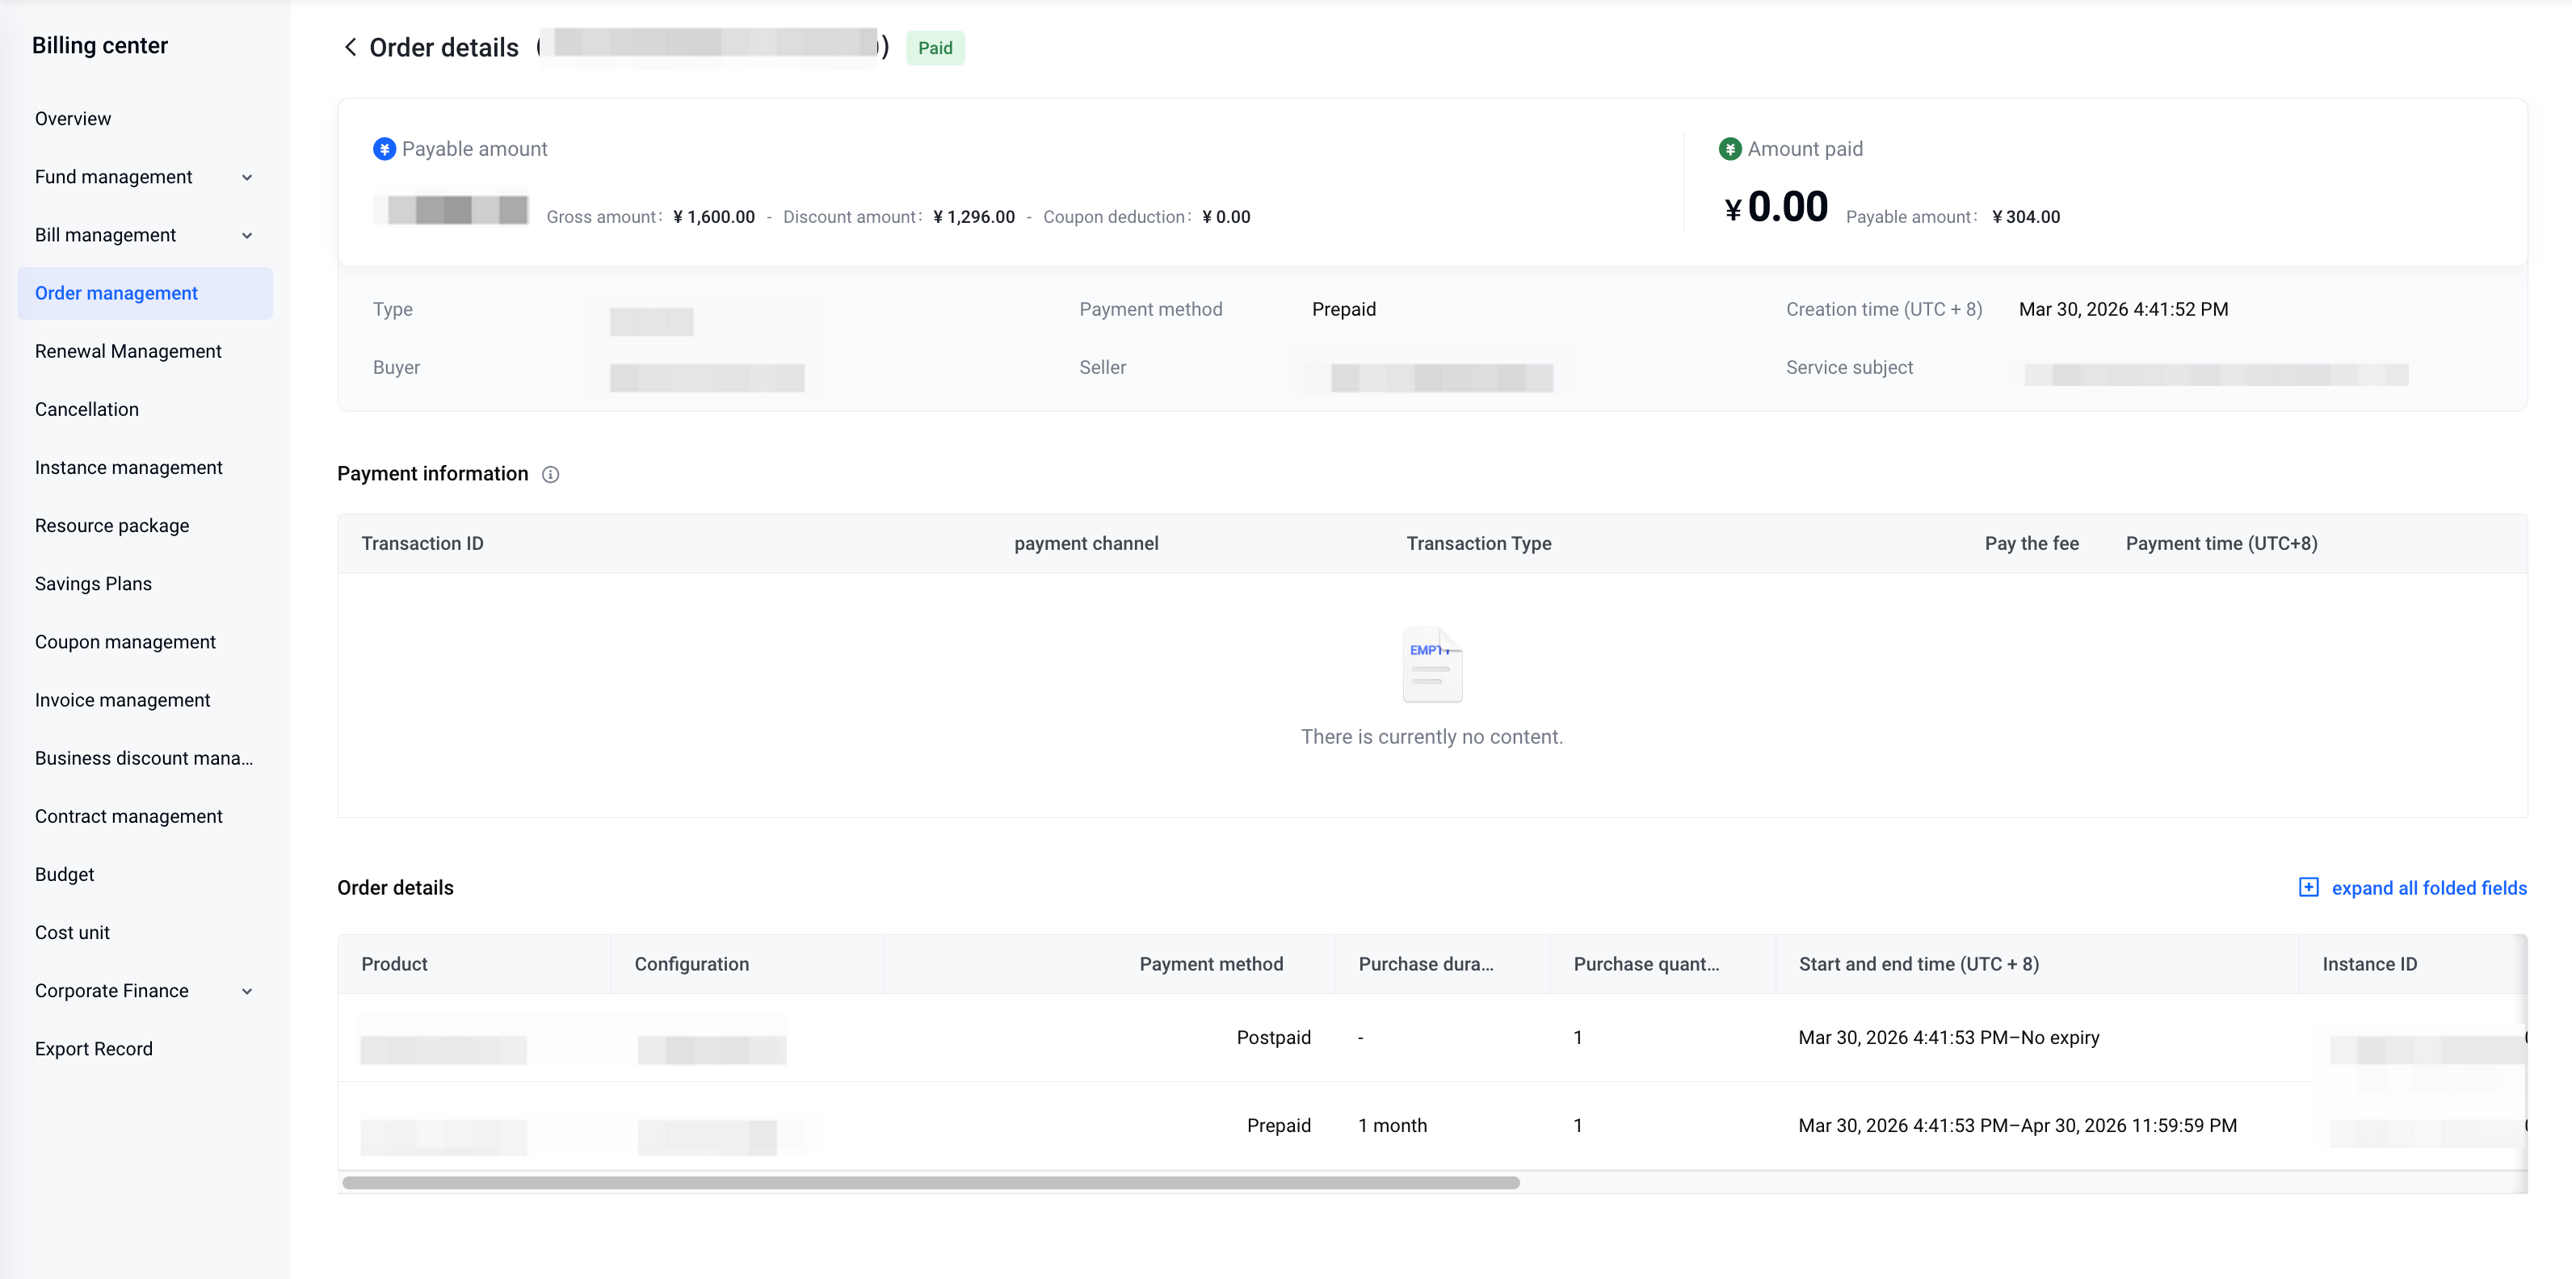Expand the Bill management menu chevron

tap(246, 236)
